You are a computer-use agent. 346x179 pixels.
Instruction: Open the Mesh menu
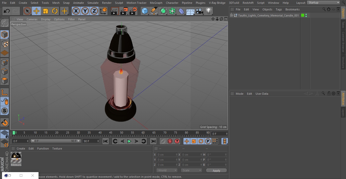[x=56, y=3]
